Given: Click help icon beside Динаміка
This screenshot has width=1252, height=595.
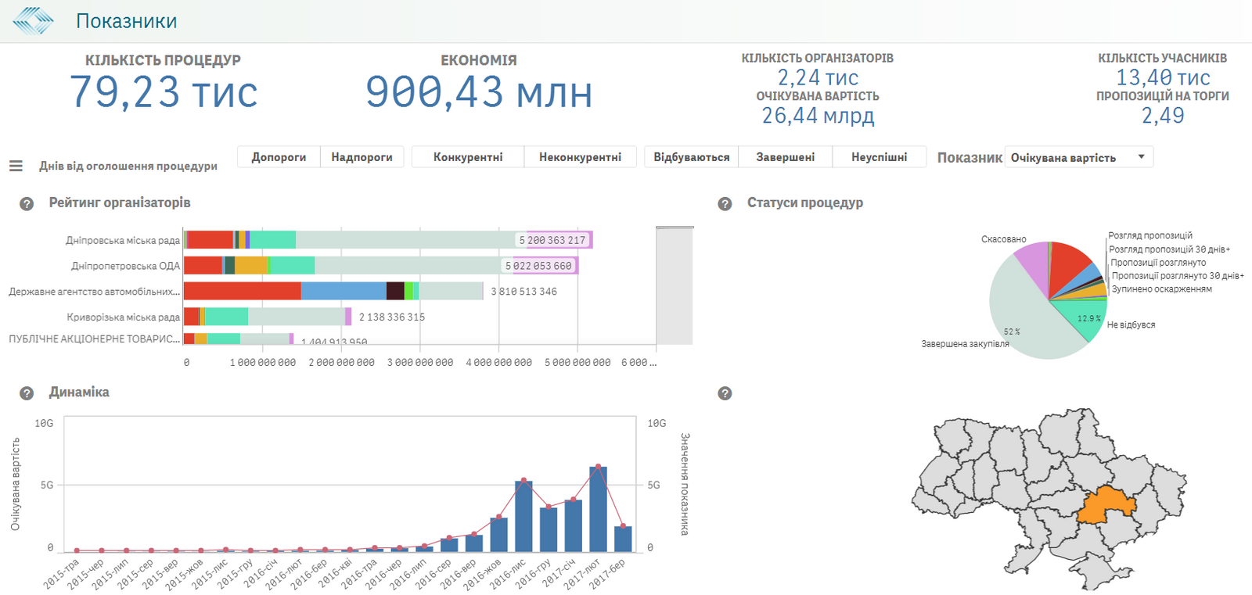Looking at the screenshot, I should click(x=27, y=393).
